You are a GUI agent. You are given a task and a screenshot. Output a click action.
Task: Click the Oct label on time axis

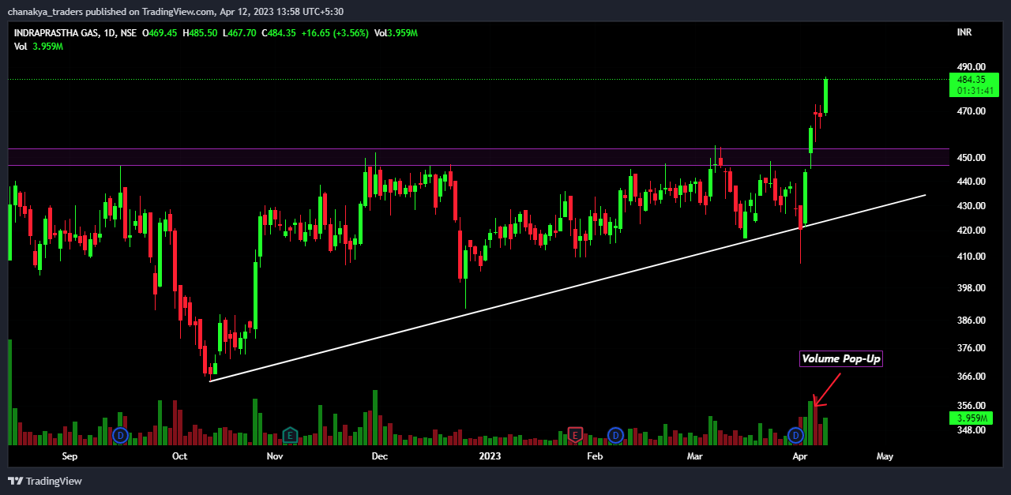tap(179, 456)
